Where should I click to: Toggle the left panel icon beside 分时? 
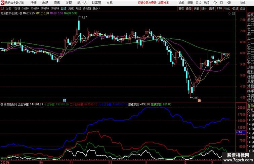coord(2,8)
